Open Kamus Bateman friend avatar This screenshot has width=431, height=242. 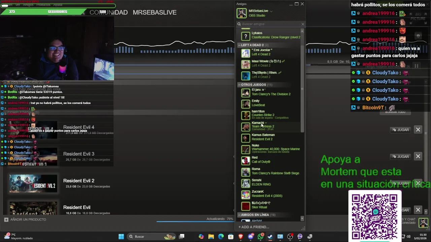246,137
